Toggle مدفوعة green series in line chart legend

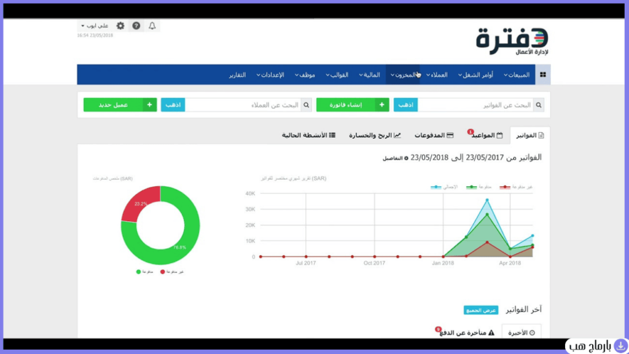pos(479,187)
